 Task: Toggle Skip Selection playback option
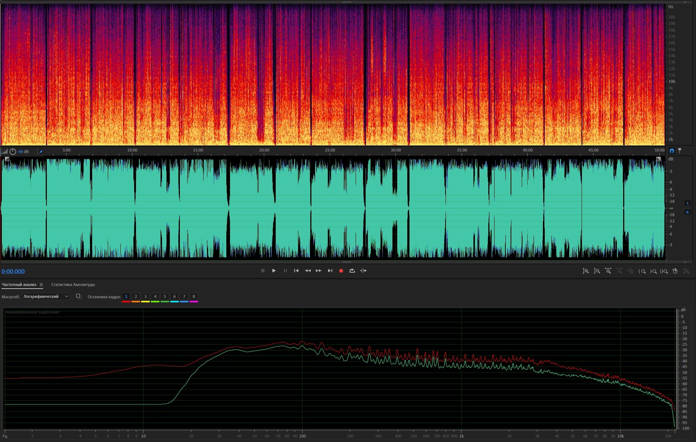(363, 271)
